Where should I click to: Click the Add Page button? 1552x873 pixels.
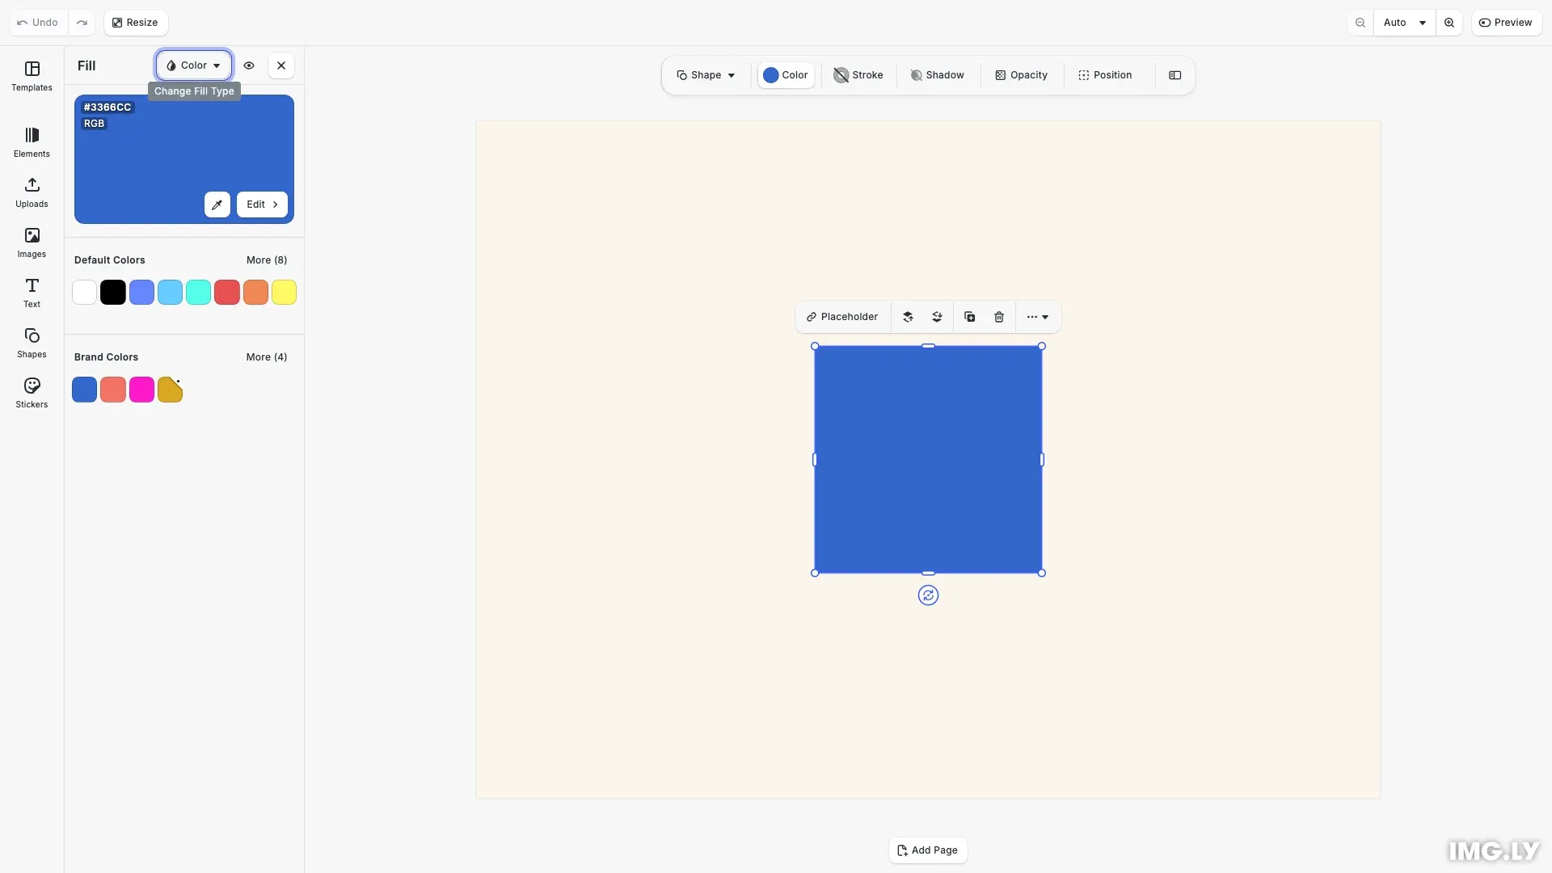pos(927,850)
